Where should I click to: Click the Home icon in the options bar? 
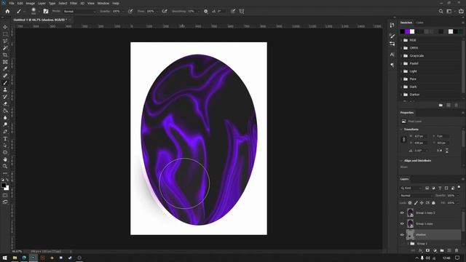click(x=7, y=12)
